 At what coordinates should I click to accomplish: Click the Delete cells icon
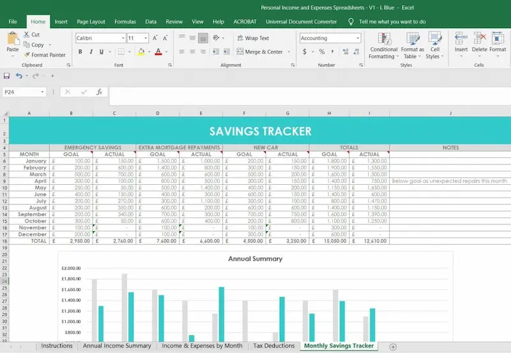click(x=480, y=38)
